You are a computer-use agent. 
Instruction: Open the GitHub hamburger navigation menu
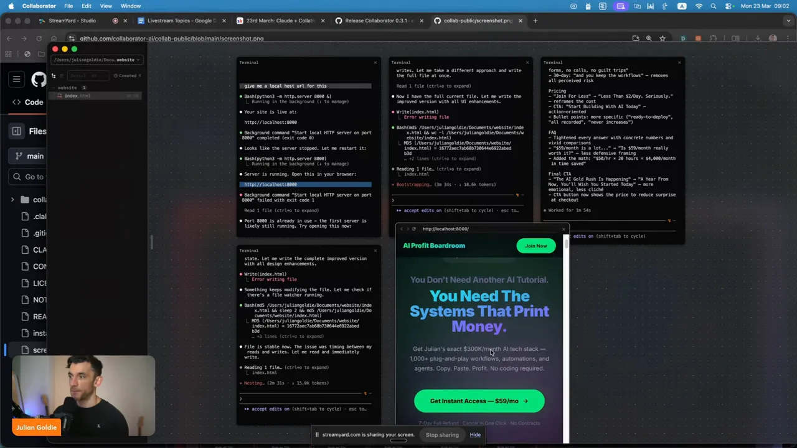coord(17,79)
